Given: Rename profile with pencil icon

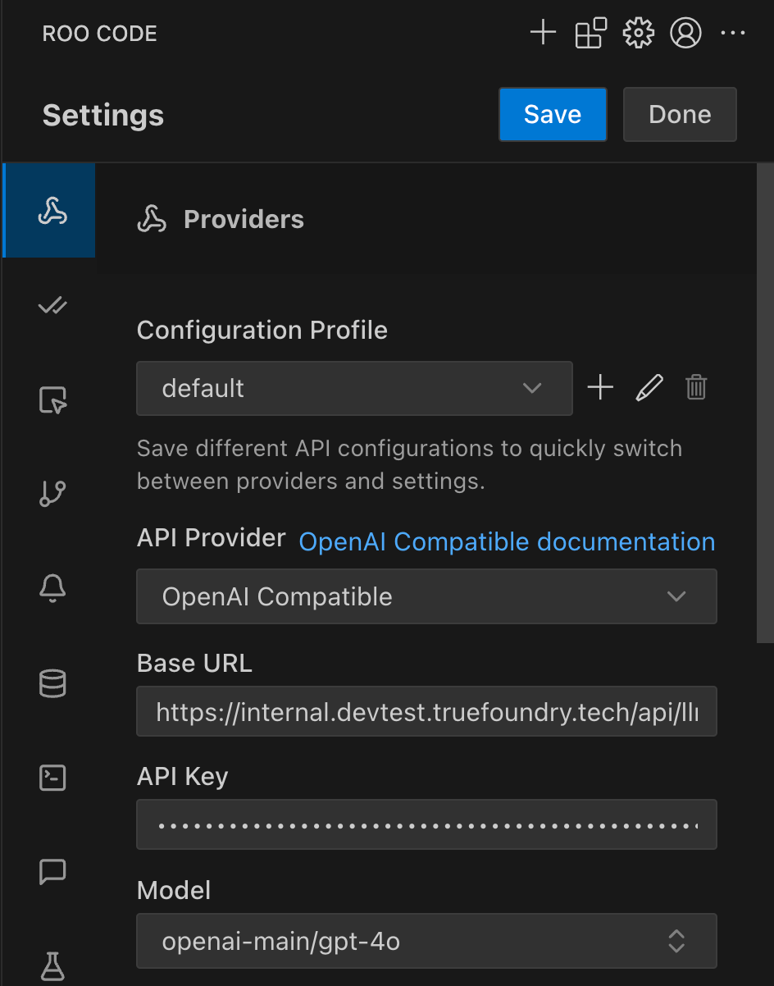Looking at the screenshot, I should pyautogui.click(x=649, y=387).
